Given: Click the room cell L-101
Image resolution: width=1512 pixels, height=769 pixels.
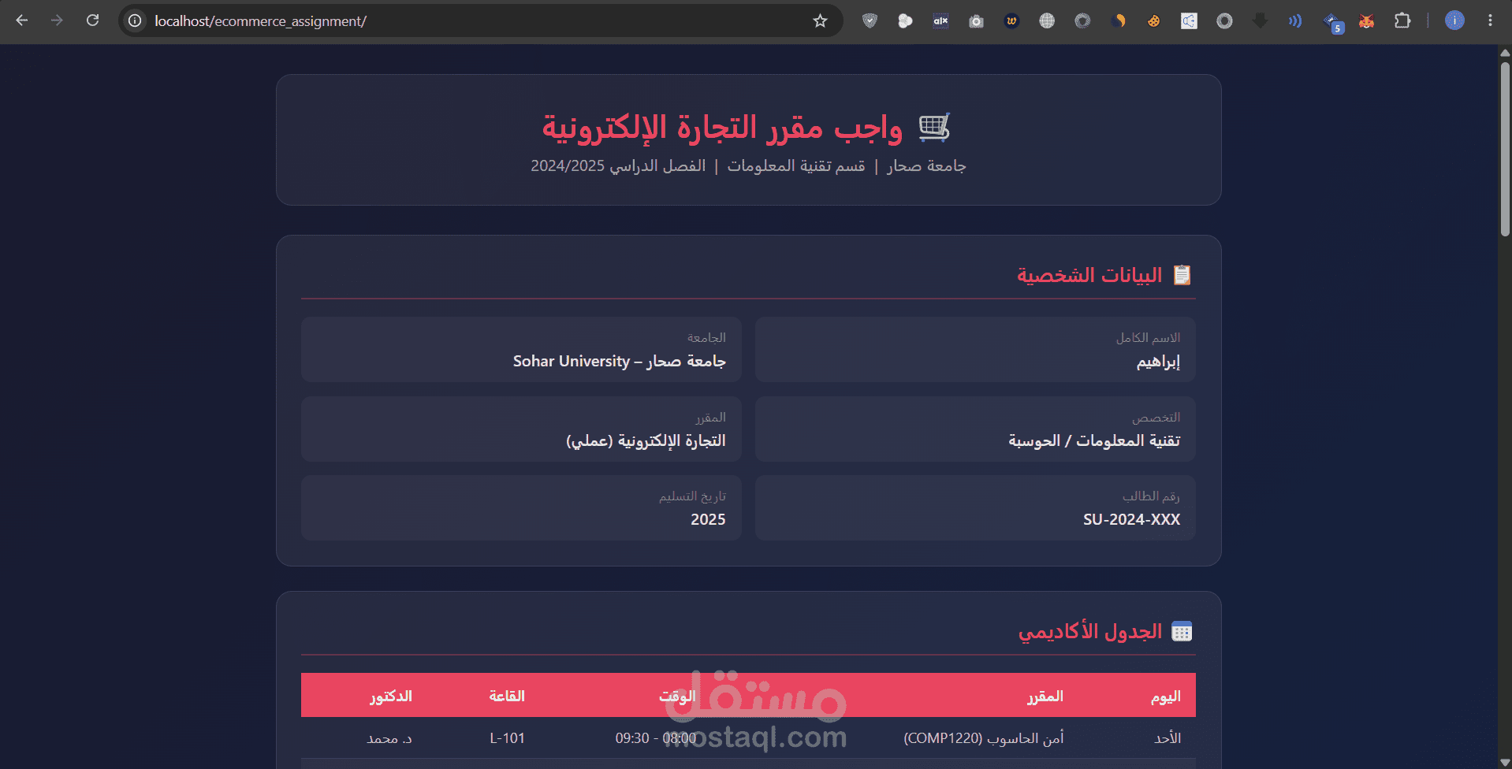Looking at the screenshot, I should (x=507, y=738).
